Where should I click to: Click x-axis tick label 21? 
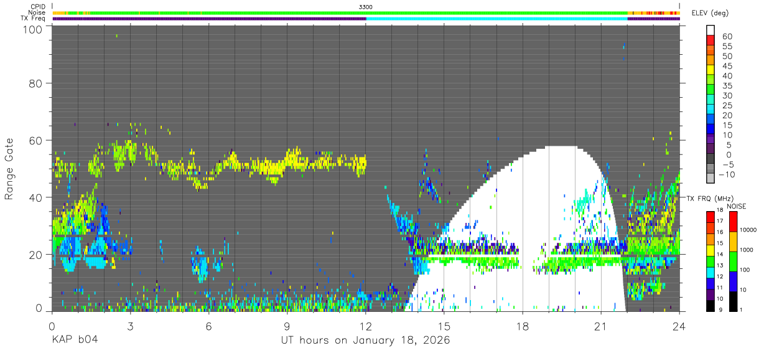point(601,326)
